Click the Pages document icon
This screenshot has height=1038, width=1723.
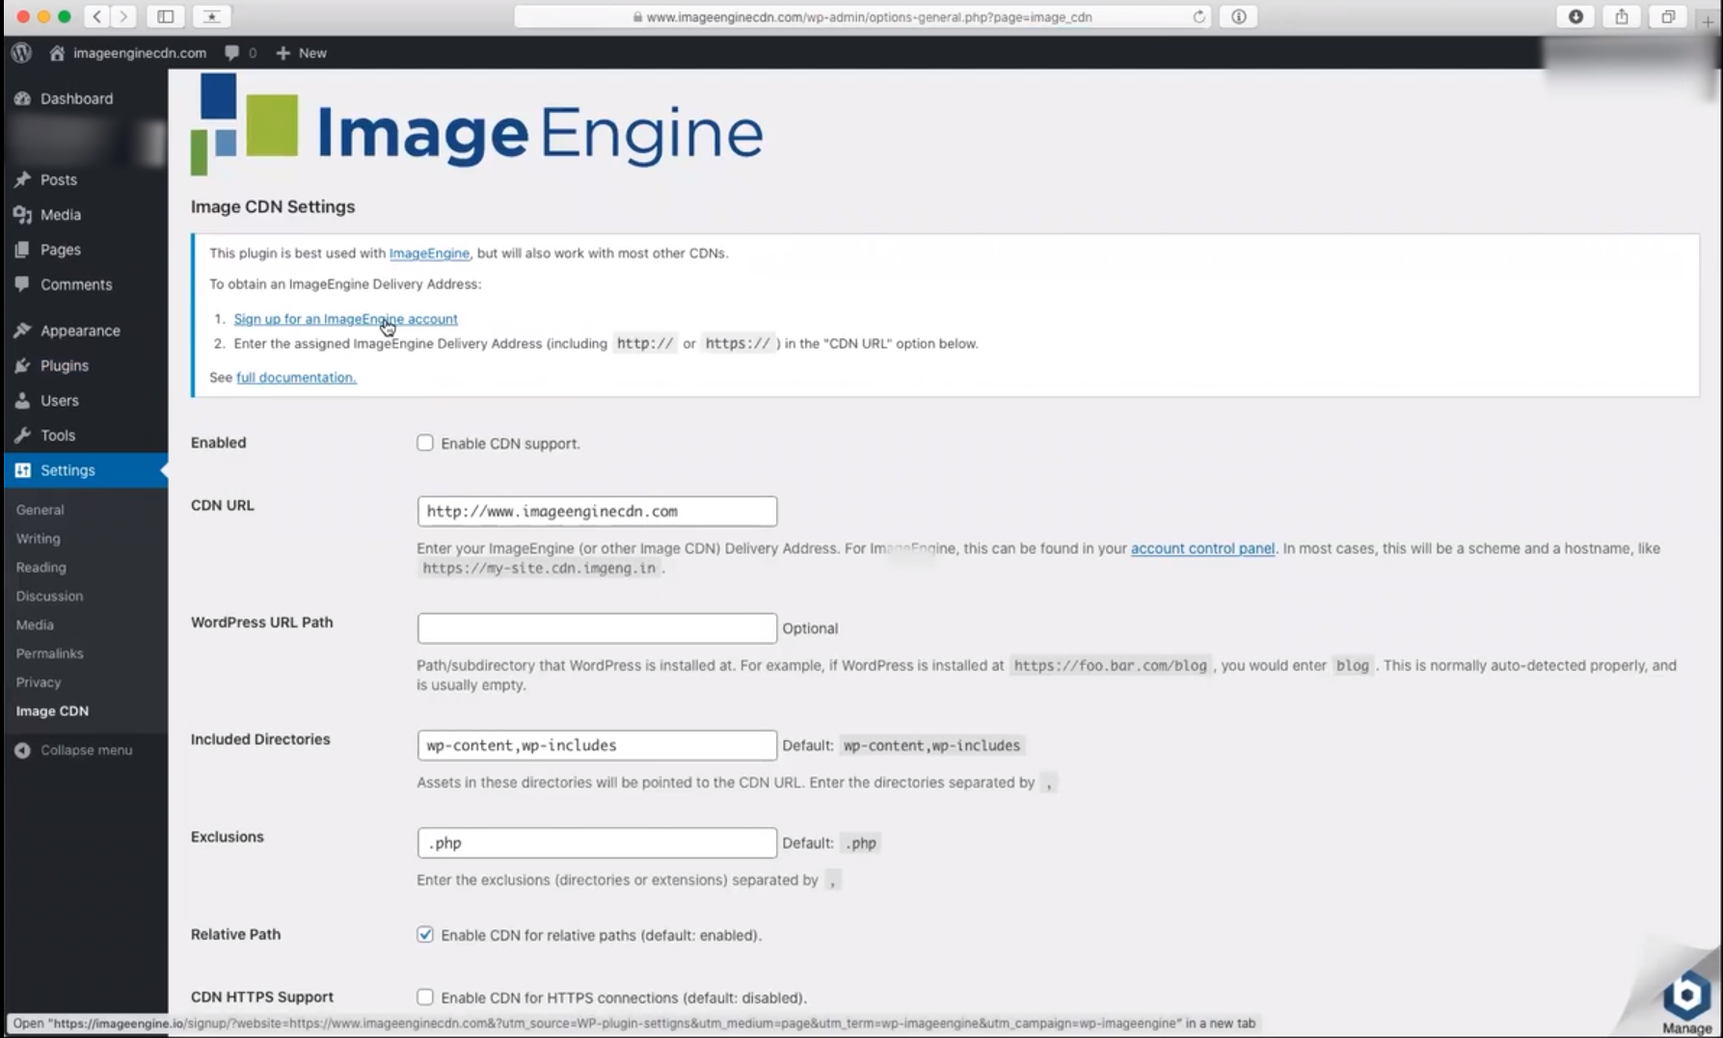point(22,250)
